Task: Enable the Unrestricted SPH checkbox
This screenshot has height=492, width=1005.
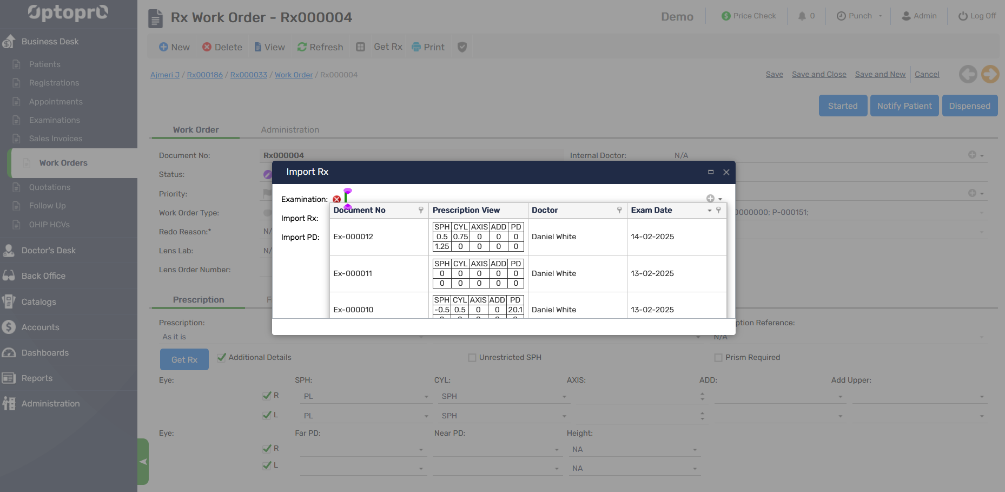Action: pyautogui.click(x=472, y=357)
